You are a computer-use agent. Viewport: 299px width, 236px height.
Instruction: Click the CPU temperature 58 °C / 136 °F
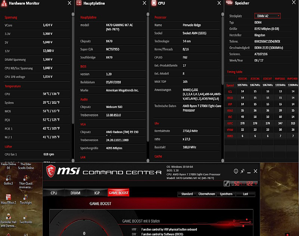pos(51,94)
